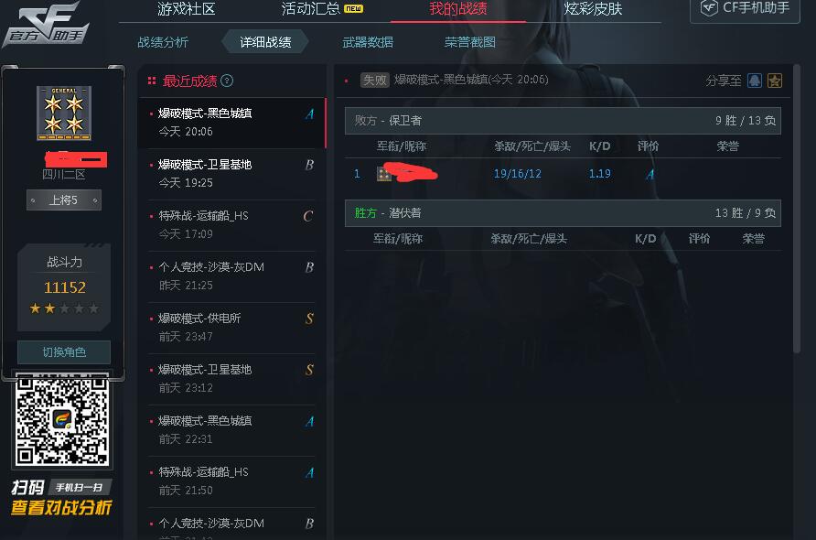Select the 爆破模式-供电所 match rated S

(x=232, y=328)
